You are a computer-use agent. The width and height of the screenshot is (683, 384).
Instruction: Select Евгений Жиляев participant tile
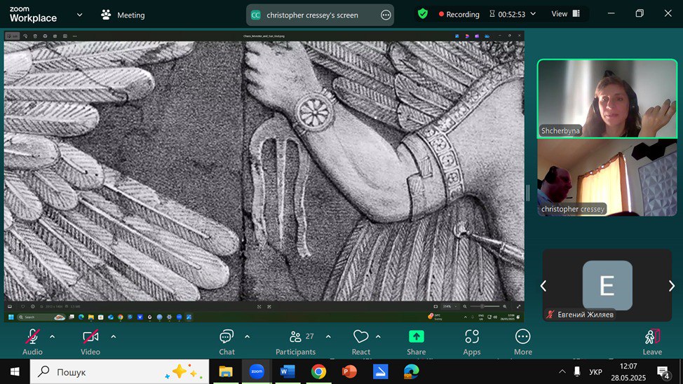pos(607,286)
